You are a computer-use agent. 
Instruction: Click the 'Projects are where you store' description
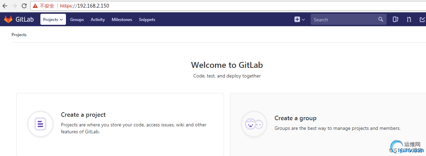[x=134, y=128]
